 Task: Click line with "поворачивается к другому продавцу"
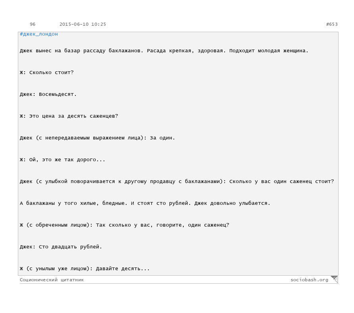pyautogui.click(x=177, y=181)
